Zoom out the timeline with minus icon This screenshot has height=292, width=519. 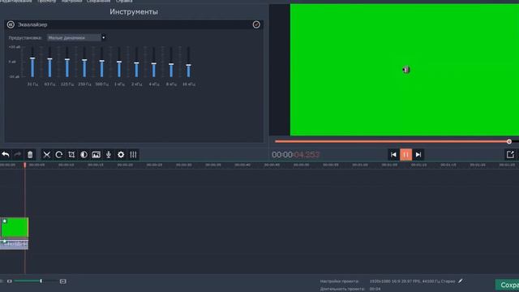click(x=9, y=281)
